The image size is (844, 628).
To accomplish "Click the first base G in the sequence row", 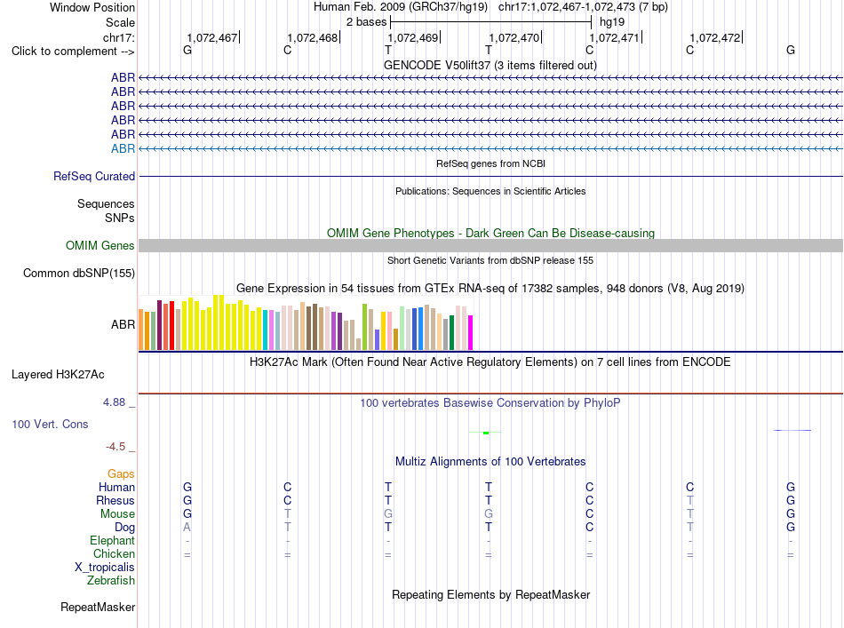I will coord(187,50).
